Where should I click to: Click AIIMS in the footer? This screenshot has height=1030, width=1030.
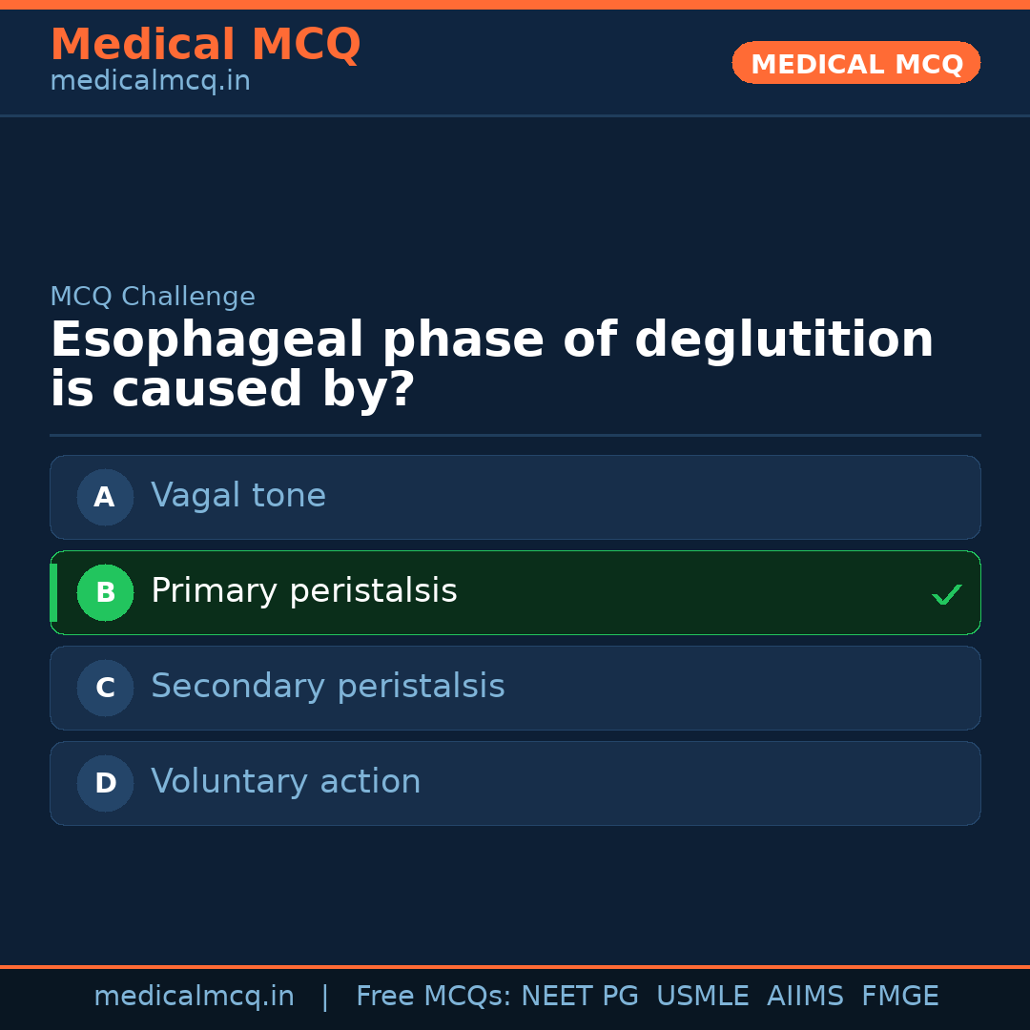[805, 997]
